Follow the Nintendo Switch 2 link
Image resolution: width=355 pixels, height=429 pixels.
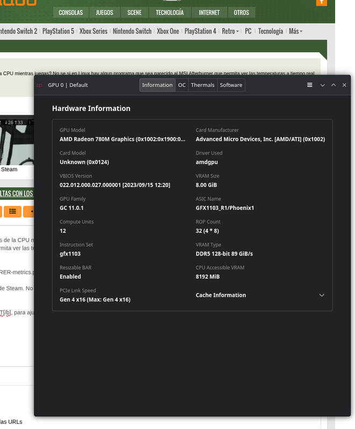pyautogui.click(x=18, y=31)
